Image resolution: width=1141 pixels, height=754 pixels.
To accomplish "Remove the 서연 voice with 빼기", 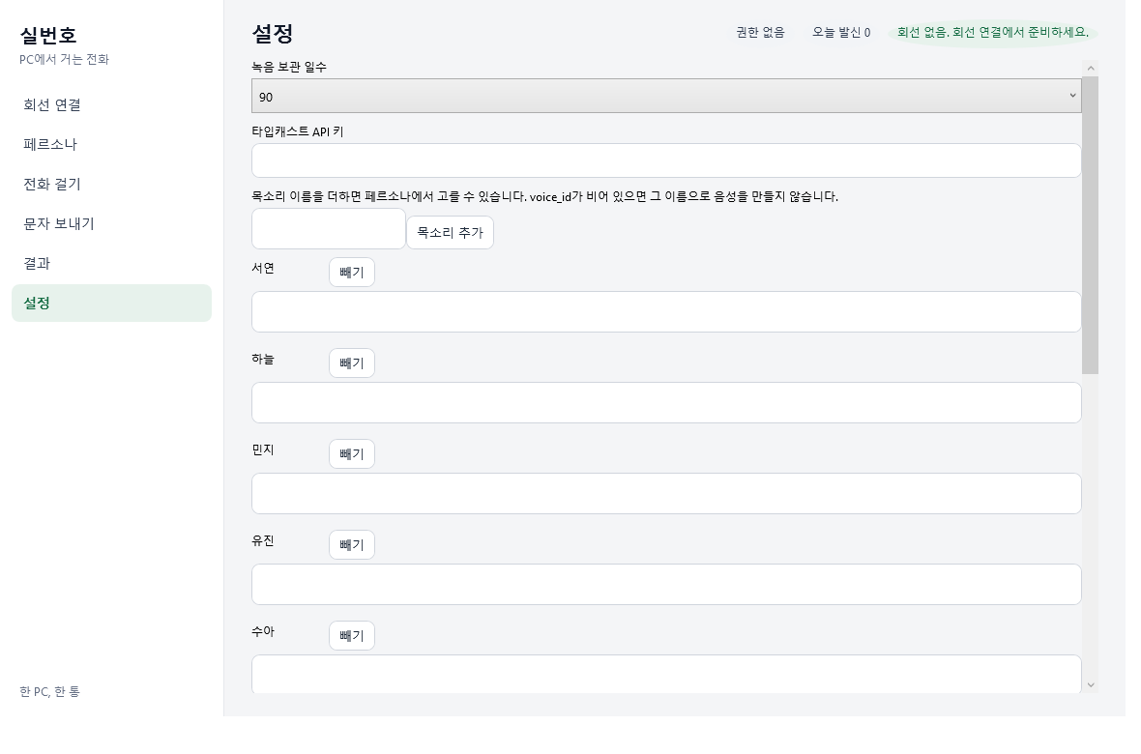I will tap(351, 273).
